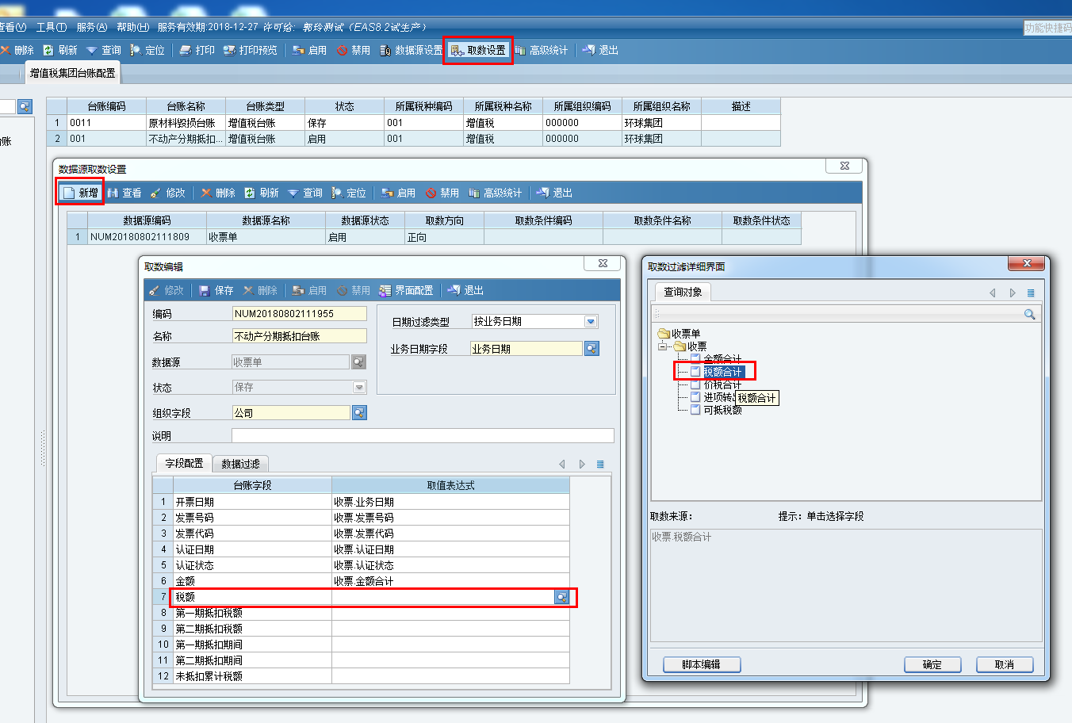The height and width of the screenshot is (723, 1072).
Task: Click 新增 in 数据源取数设置 toolbar
Action: coord(80,193)
